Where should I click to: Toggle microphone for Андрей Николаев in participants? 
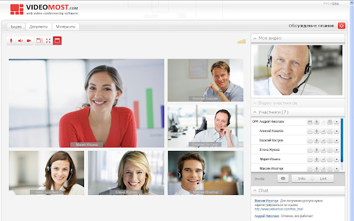click(x=316, y=122)
